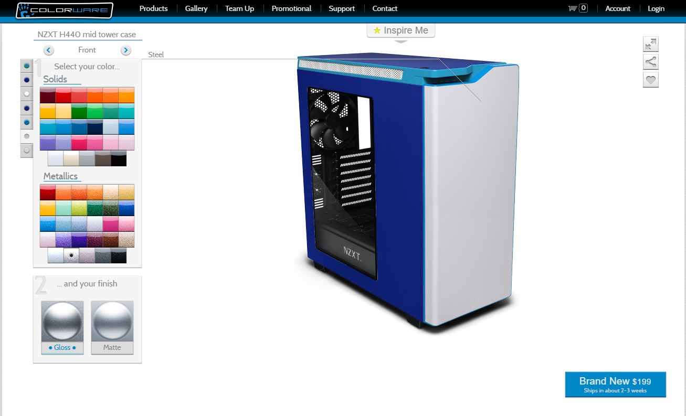Select the topmost part selector tab
Screen dimensions: 686x416
(x=27, y=66)
